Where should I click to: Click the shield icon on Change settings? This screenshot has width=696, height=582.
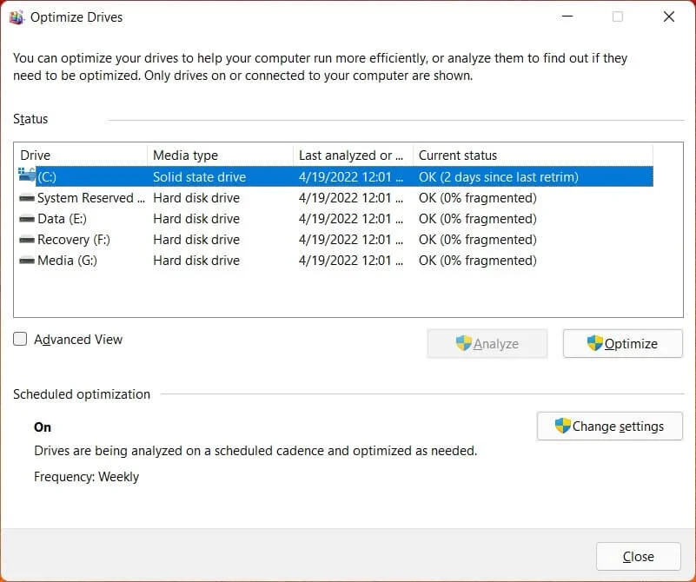coord(565,426)
